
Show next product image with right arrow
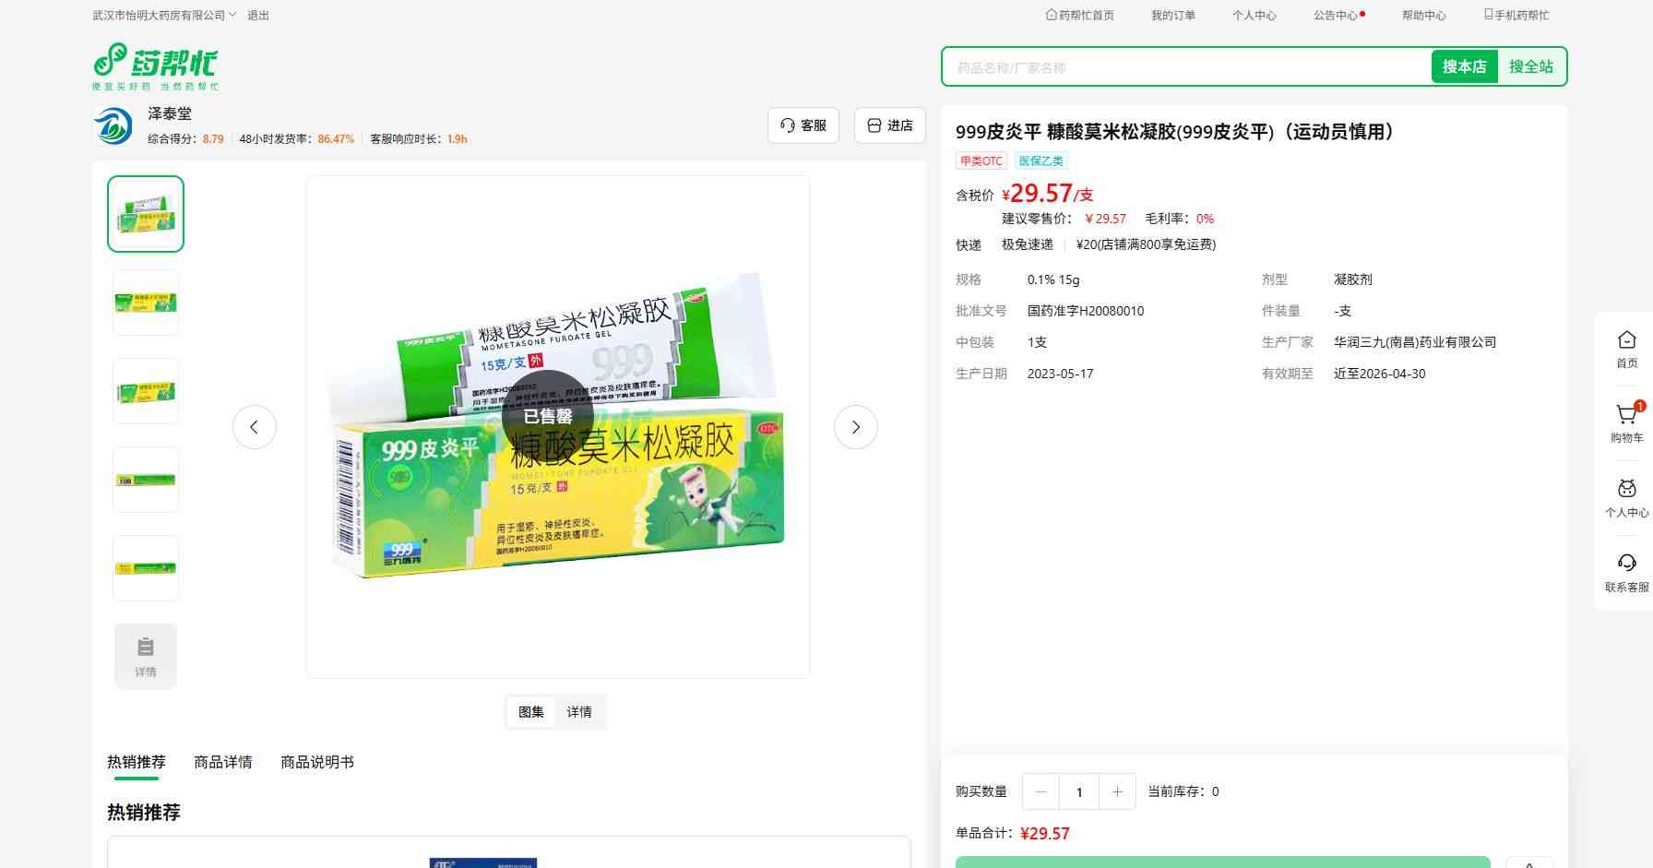pos(855,427)
